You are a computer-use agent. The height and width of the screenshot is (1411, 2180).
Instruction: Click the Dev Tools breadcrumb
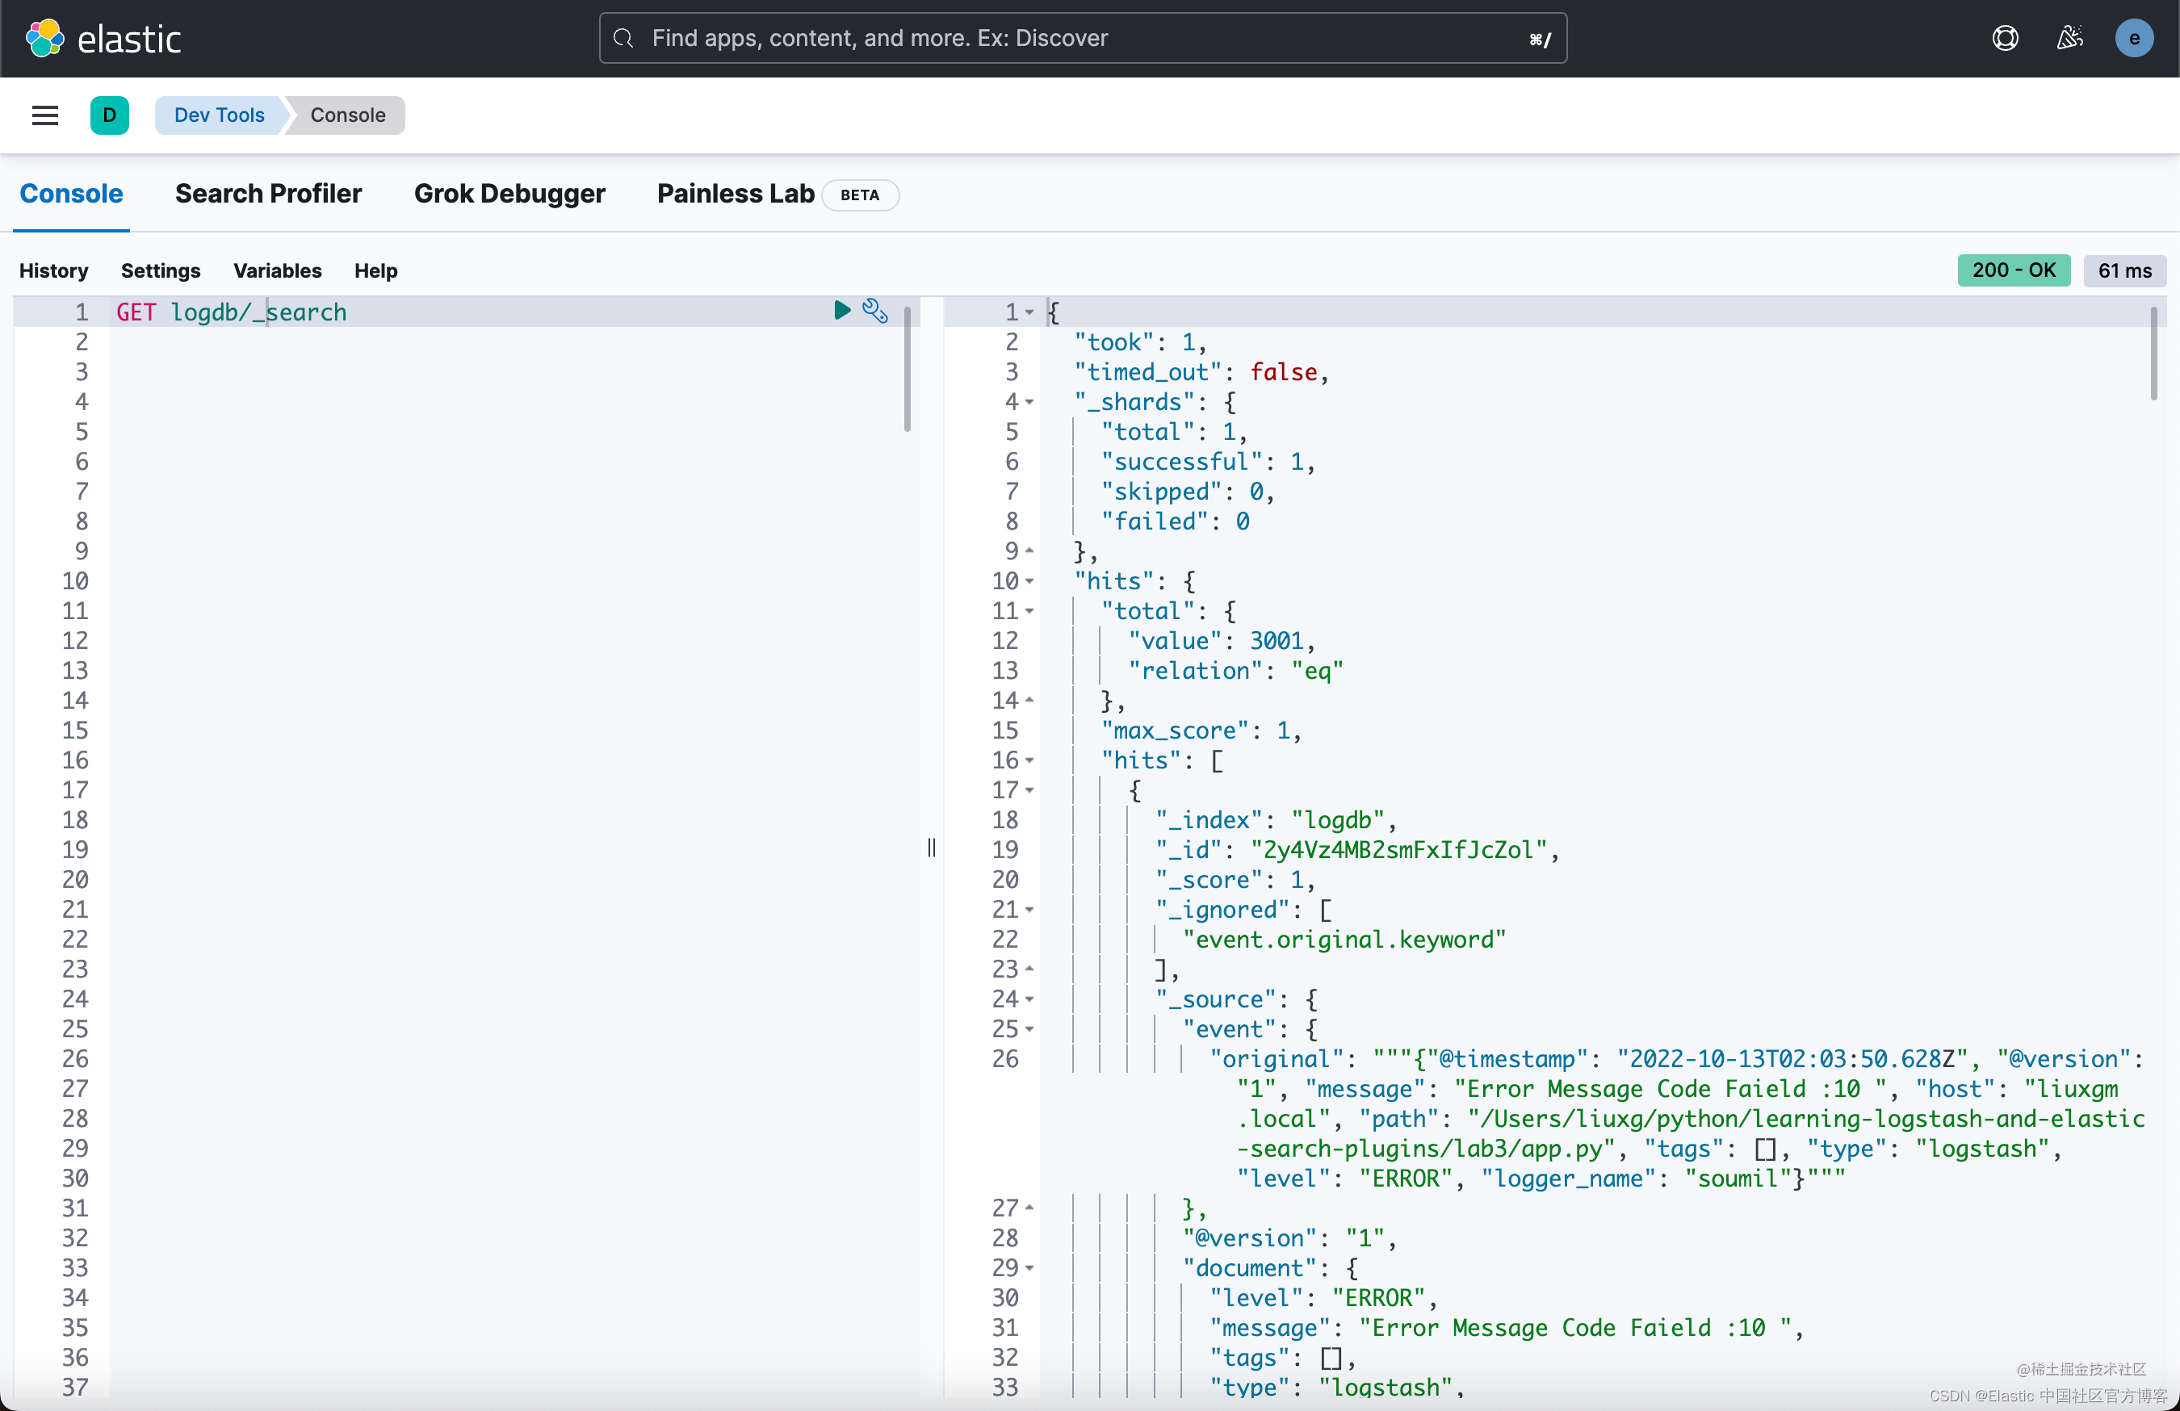(x=219, y=115)
